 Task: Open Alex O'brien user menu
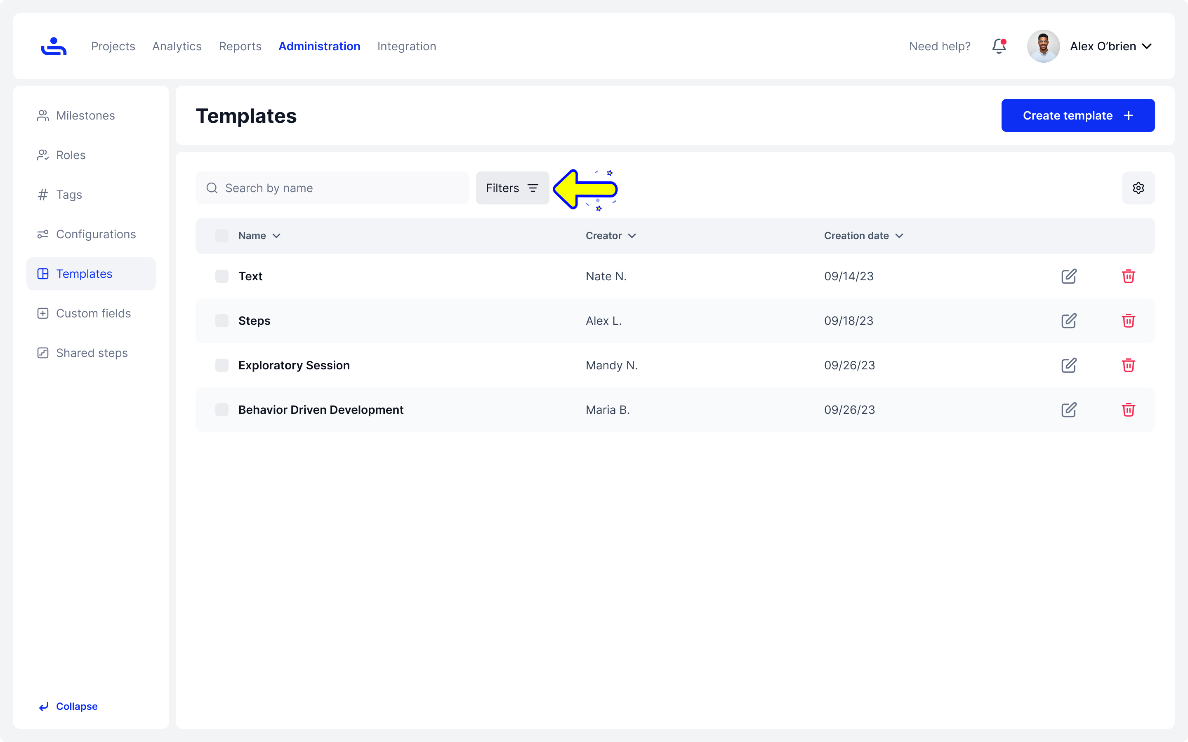[x=1110, y=46]
